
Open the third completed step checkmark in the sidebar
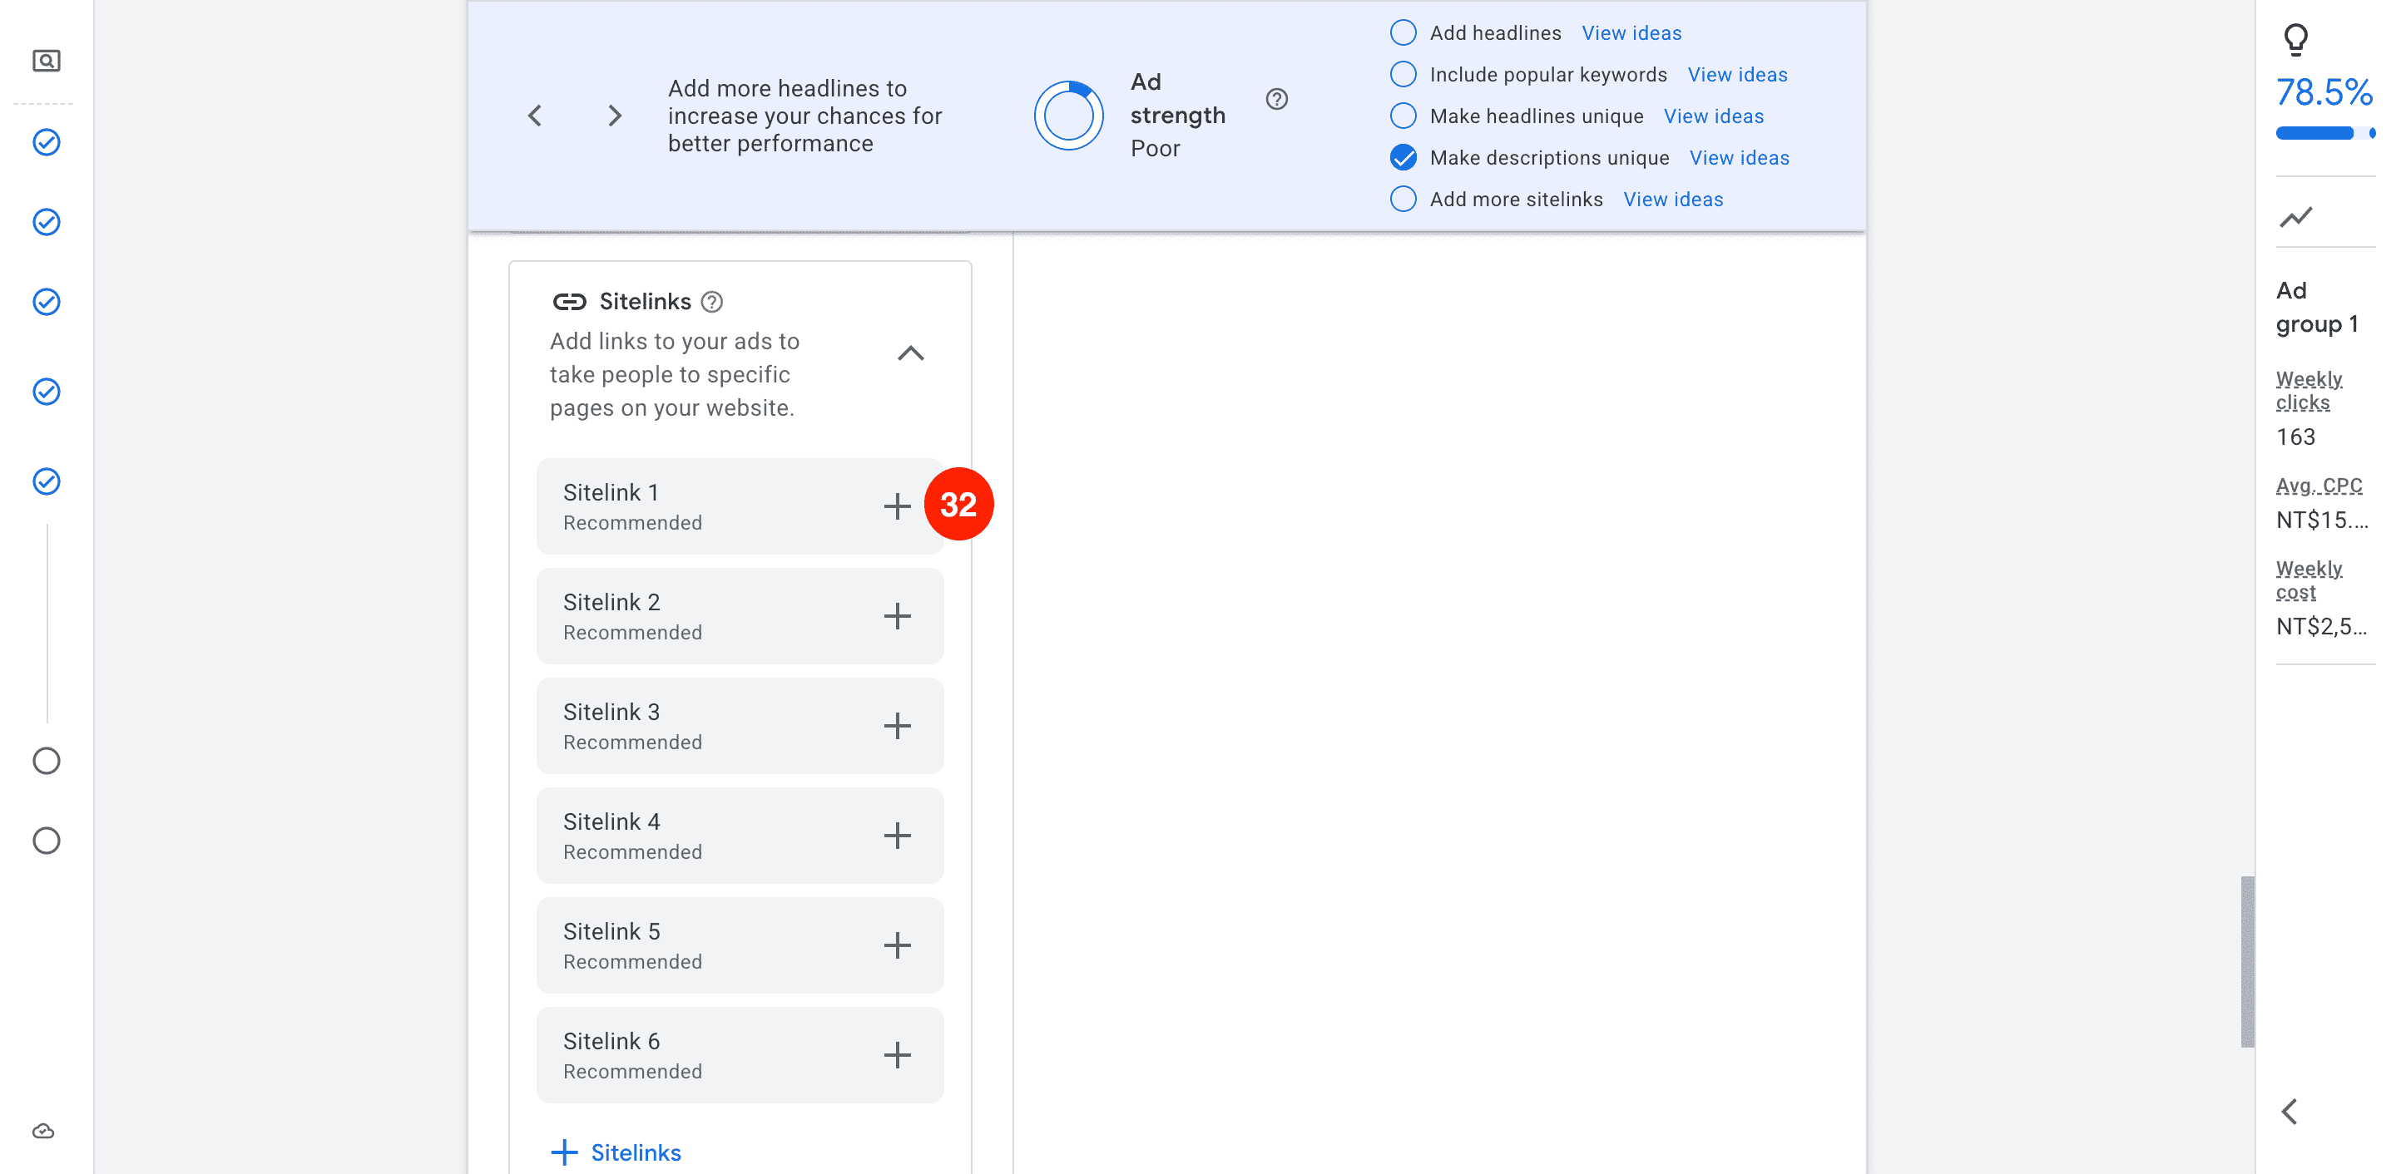(x=47, y=302)
